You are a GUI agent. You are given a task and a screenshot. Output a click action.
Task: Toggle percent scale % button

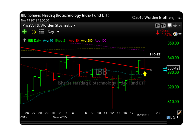pyautogui.click(x=174, y=117)
